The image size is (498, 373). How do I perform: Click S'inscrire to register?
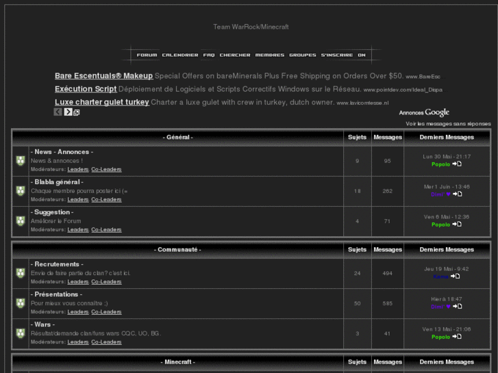click(x=336, y=55)
